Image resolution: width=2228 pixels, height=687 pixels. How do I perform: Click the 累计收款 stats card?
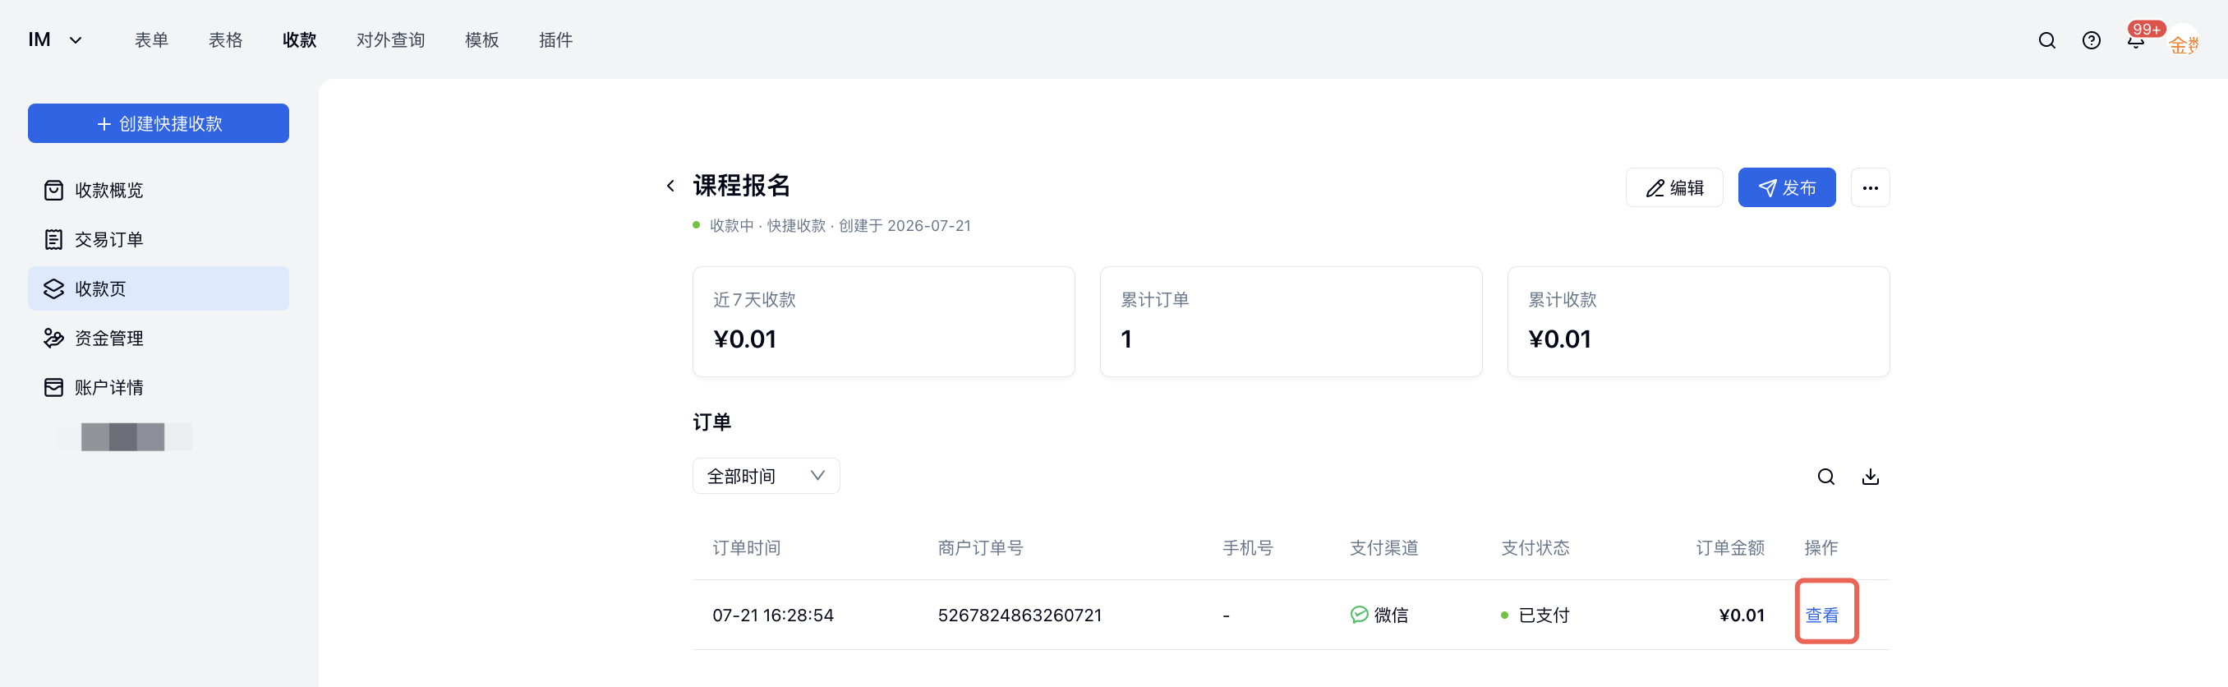[1698, 322]
